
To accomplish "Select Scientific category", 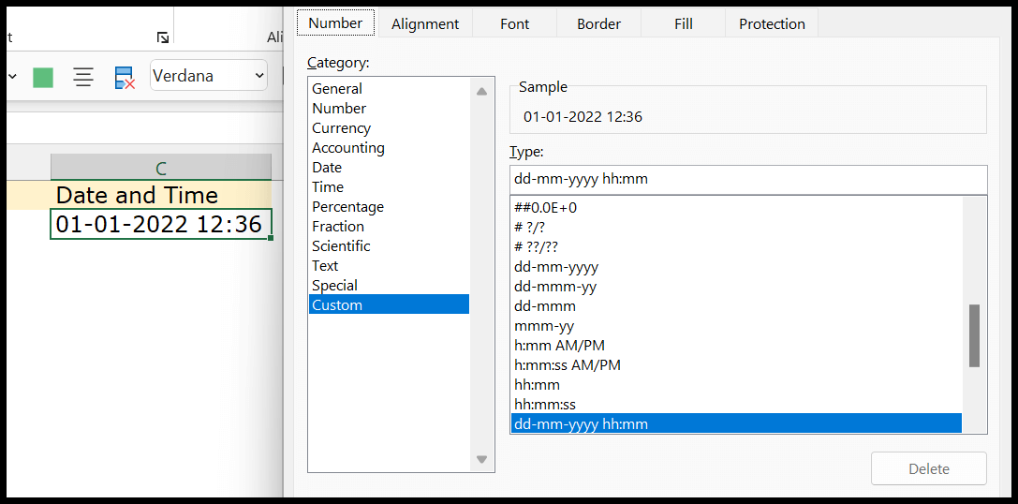I will (389, 245).
